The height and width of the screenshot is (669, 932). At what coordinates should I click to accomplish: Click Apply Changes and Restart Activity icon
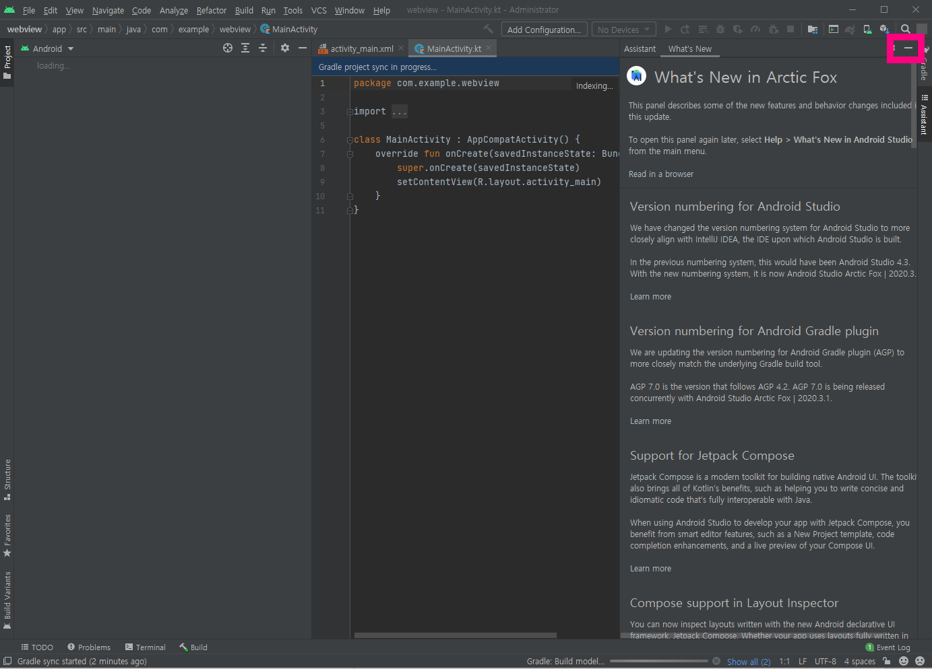(685, 29)
